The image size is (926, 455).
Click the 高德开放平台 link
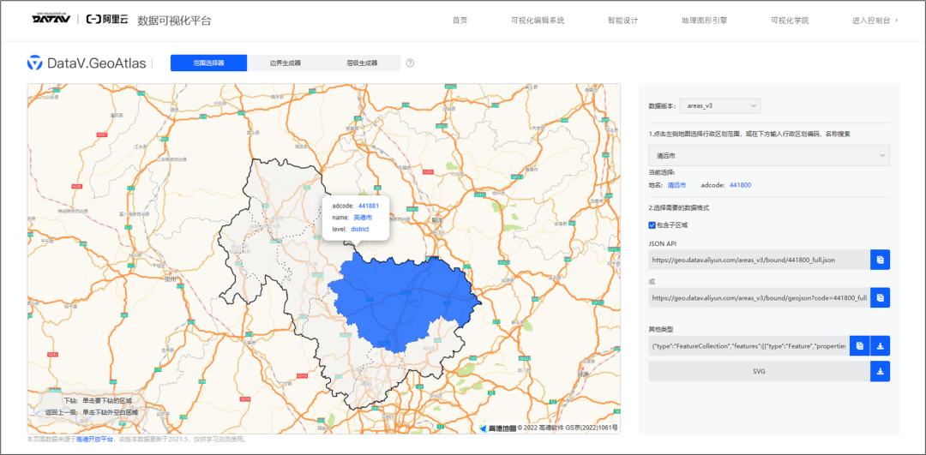coord(94,440)
